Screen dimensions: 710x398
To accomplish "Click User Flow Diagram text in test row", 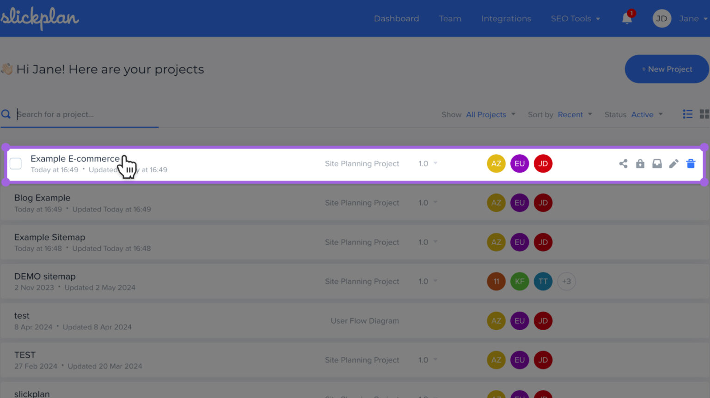I will (365, 321).
